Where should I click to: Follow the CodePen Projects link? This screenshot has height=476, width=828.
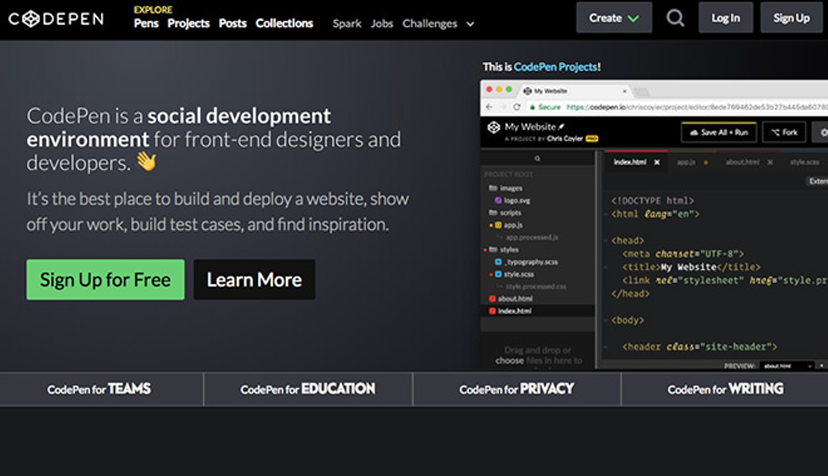pyautogui.click(x=555, y=67)
